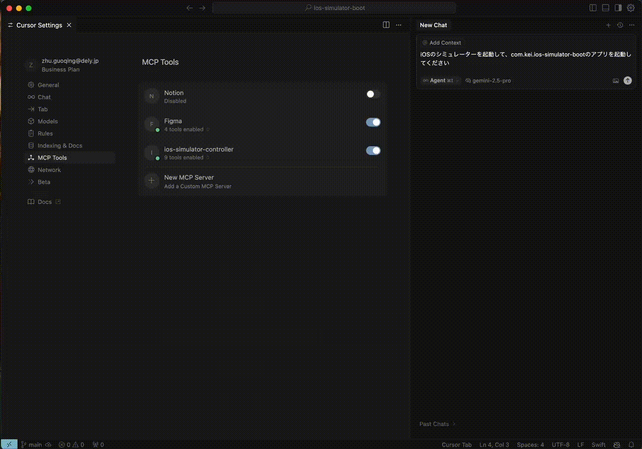The height and width of the screenshot is (449, 642).
Task: Click the Z user avatar
Action: click(x=31, y=65)
